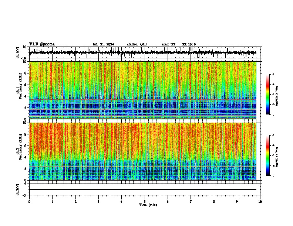This screenshot has width=293, height=226.
Task: Click the "Time (min)" axis label
Action: (x=148, y=205)
